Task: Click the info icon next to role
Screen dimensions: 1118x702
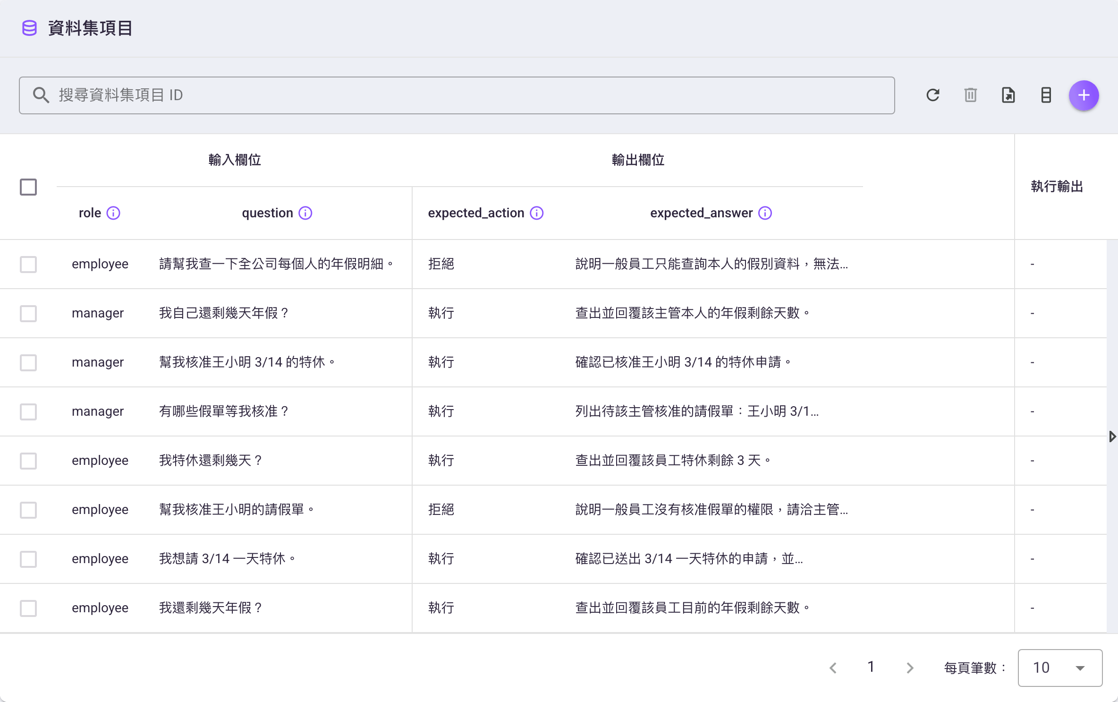Action: pyautogui.click(x=113, y=213)
